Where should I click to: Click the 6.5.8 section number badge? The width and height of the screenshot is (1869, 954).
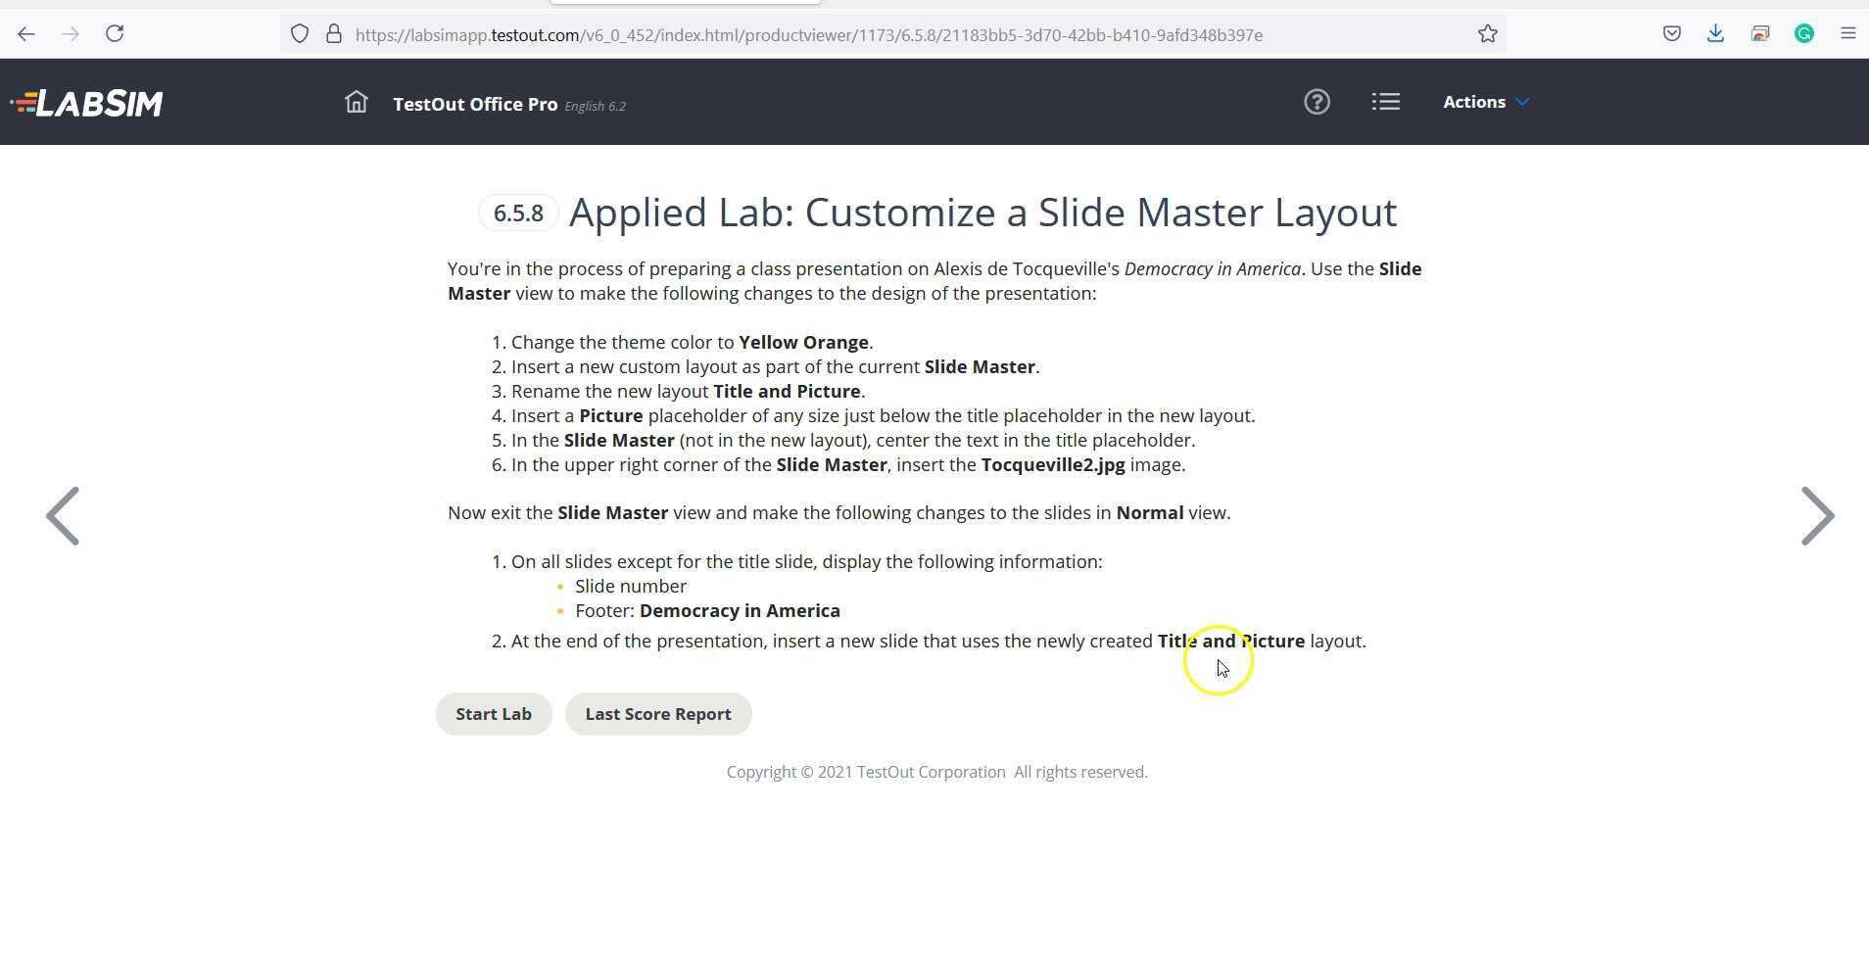click(518, 214)
